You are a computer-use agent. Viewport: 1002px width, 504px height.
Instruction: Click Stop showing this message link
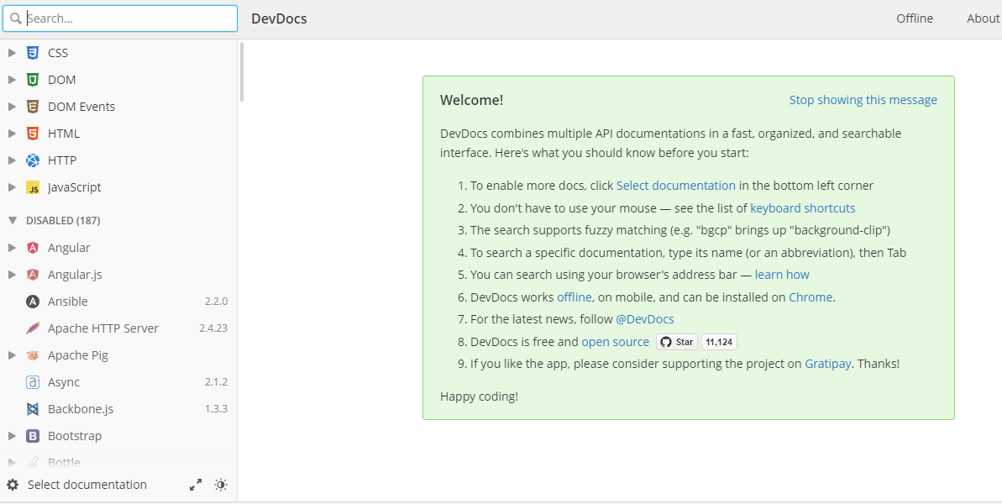tap(863, 100)
